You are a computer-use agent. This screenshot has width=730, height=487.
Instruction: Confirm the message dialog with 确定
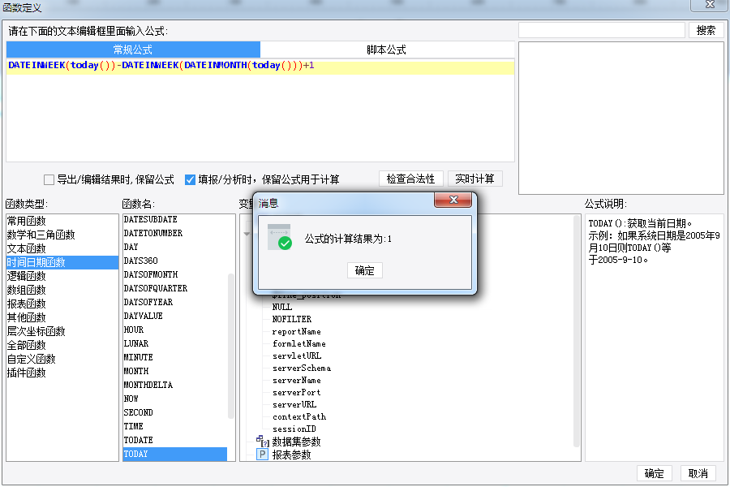tap(364, 270)
